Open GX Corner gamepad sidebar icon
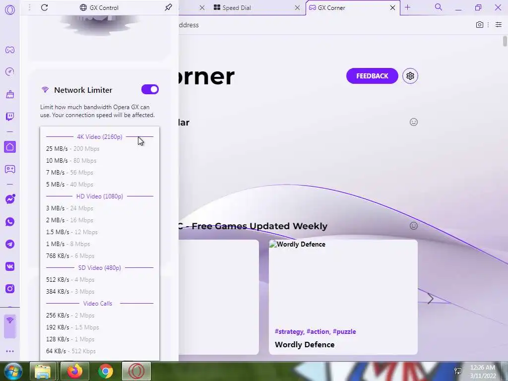Viewport: 508px width, 381px height. pos(10,50)
